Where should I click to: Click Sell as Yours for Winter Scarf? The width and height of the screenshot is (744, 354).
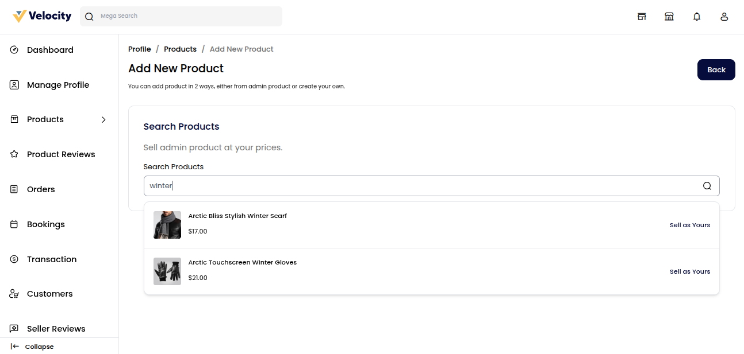pos(689,225)
